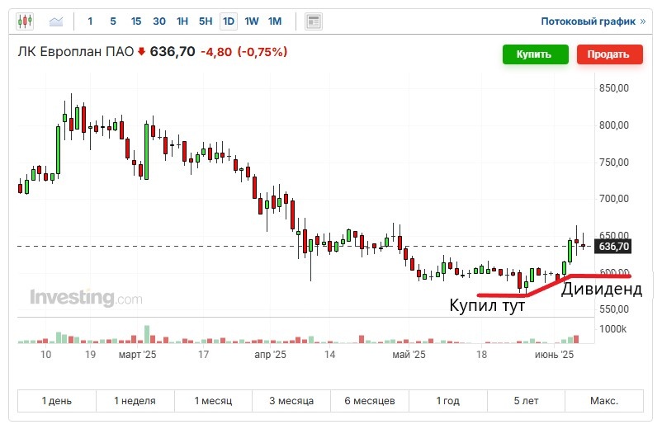Select the 1D interval
The width and height of the screenshot is (662, 429).
coord(229,21)
